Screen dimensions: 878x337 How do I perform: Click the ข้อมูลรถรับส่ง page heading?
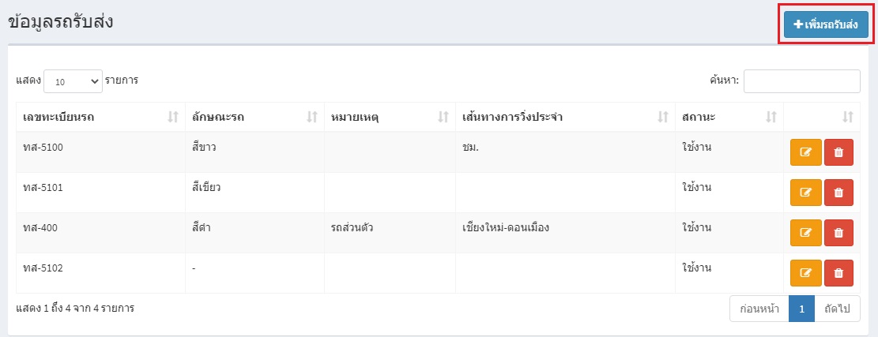coord(61,23)
